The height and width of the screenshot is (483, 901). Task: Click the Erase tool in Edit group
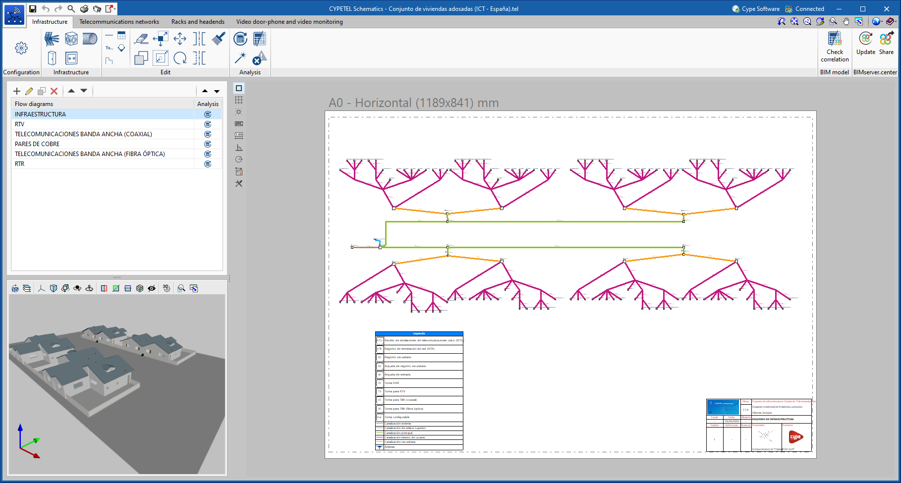coord(141,39)
